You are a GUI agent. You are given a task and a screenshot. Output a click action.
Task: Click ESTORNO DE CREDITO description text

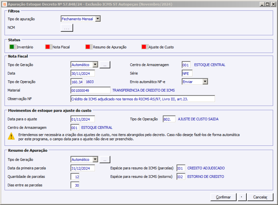(206, 176)
